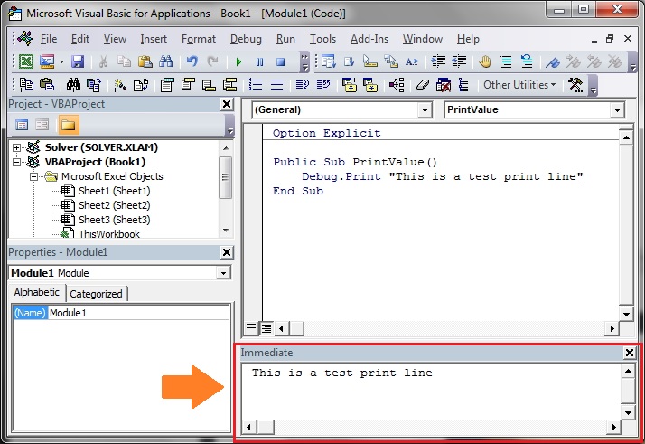Select Sheet2 (Sheet2) in project tree
The height and width of the screenshot is (444, 645).
tap(114, 205)
